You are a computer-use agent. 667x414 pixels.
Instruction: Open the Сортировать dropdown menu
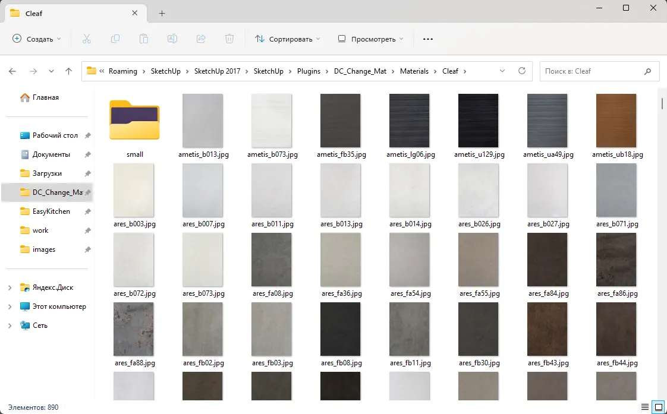click(x=287, y=39)
